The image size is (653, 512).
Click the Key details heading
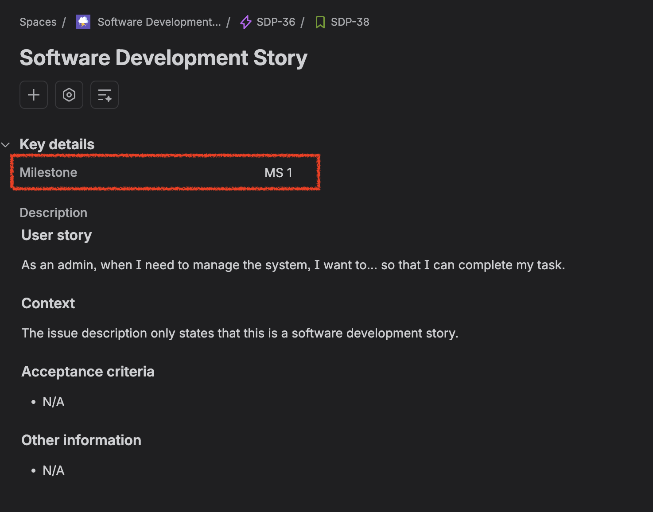pos(57,144)
